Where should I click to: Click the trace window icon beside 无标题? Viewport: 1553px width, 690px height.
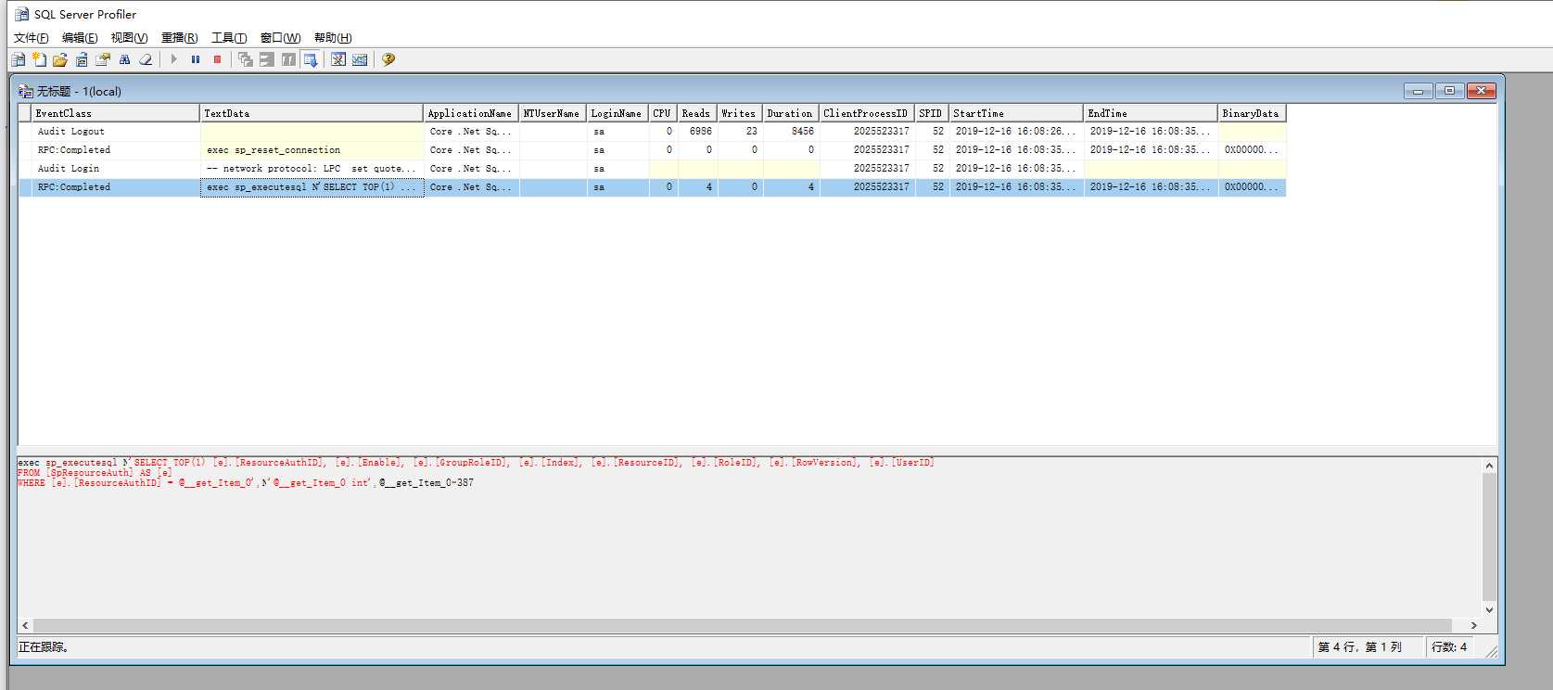(26, 91)
